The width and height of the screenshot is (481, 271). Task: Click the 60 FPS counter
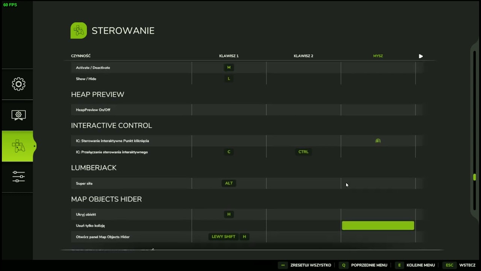(10, 5)
